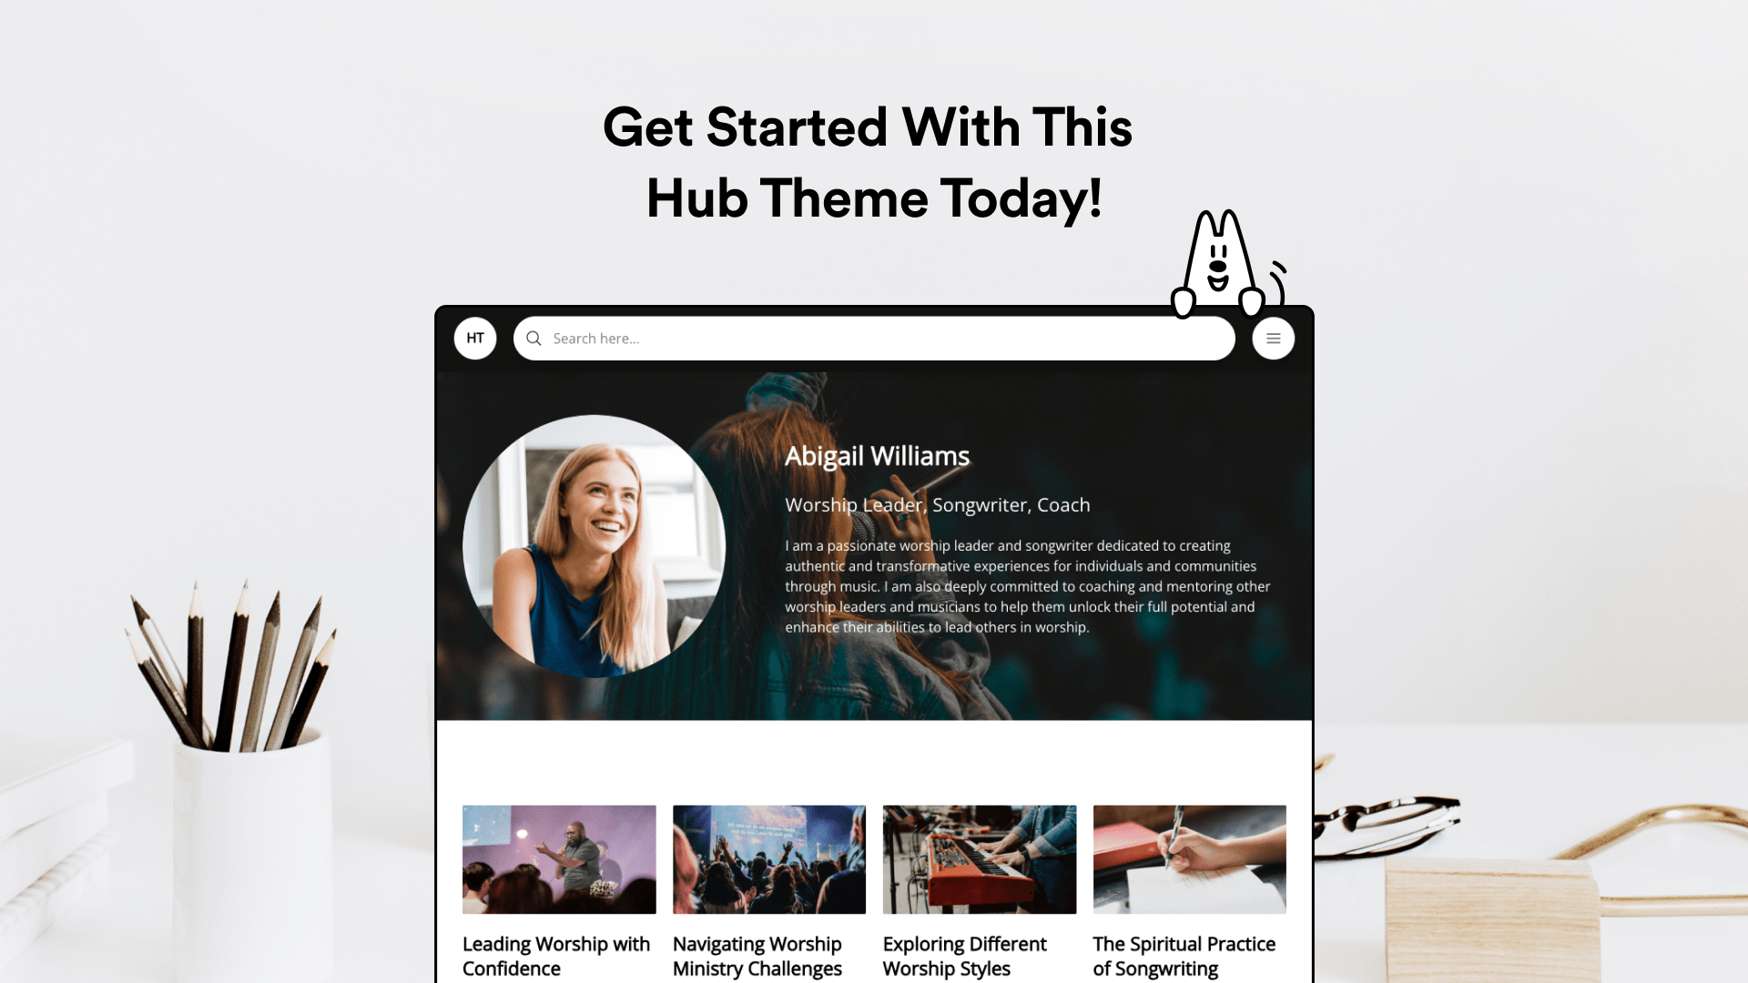Click the search input field
The width and height of the screenshot is (1748, 983).
[873, 339]
